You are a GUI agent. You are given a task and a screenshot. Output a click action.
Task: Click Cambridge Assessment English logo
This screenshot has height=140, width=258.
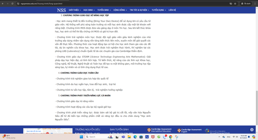pos(189,130)
